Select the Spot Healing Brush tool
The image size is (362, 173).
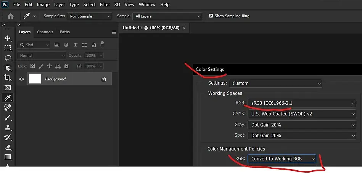(x=7, y=108)
